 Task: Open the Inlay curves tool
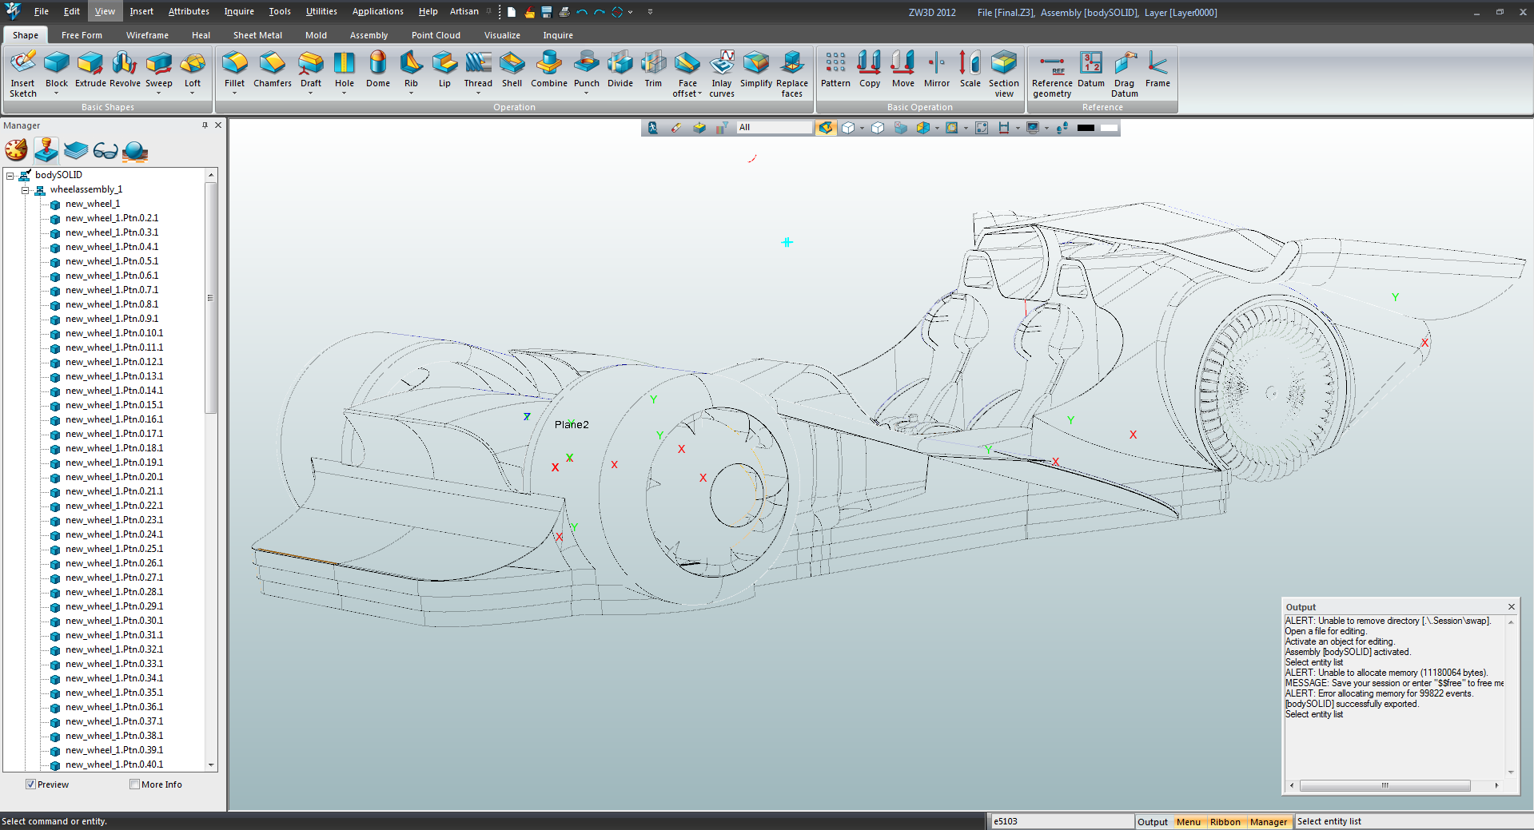(x=722, y=73)
